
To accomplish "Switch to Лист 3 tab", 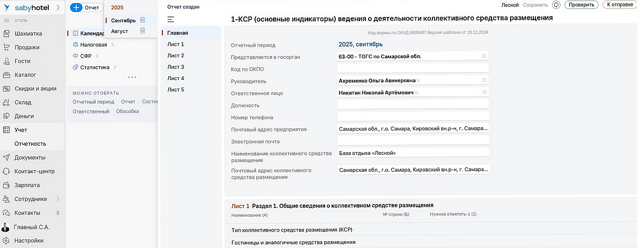I will [x=176, y=67].
